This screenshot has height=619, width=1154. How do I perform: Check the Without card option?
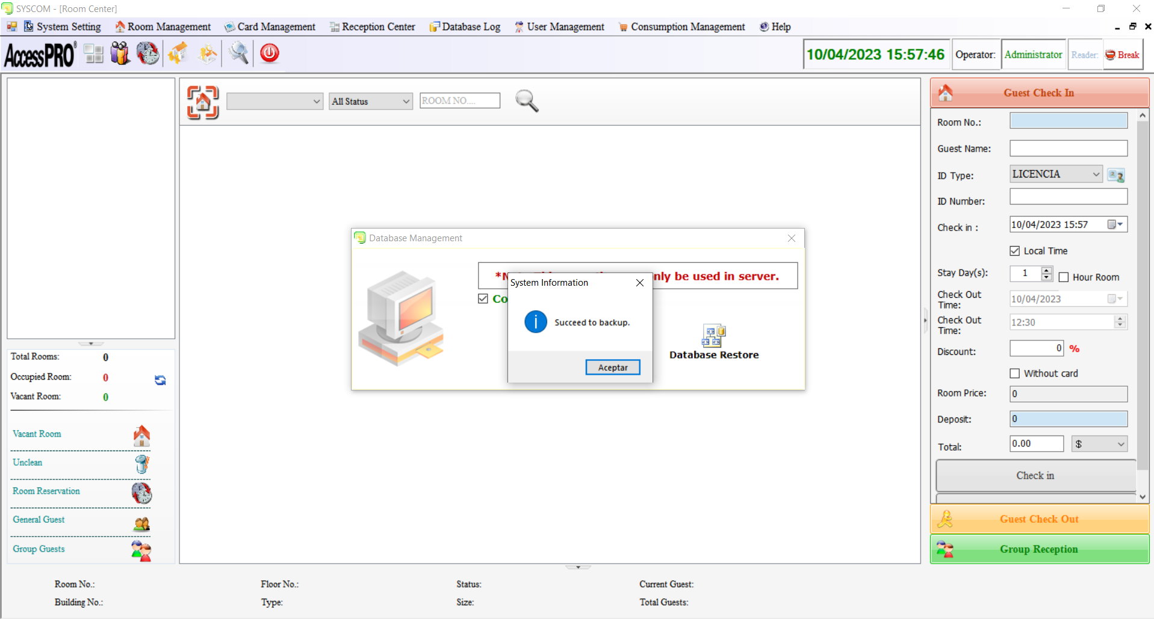[x=1015, y=374]
